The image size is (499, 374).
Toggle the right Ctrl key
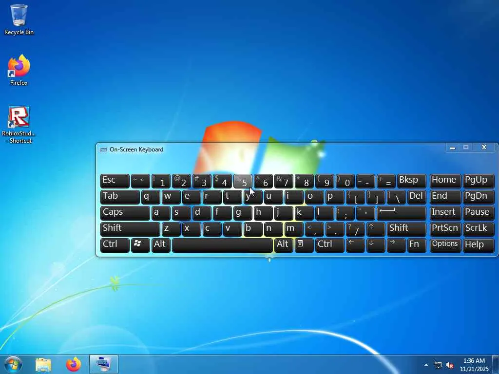pyautogui.click(x=330, y=245)
